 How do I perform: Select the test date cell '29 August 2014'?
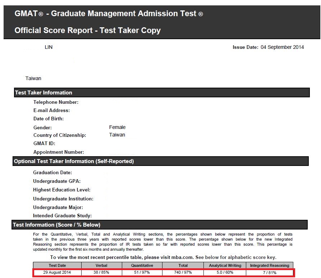(57, 273)
